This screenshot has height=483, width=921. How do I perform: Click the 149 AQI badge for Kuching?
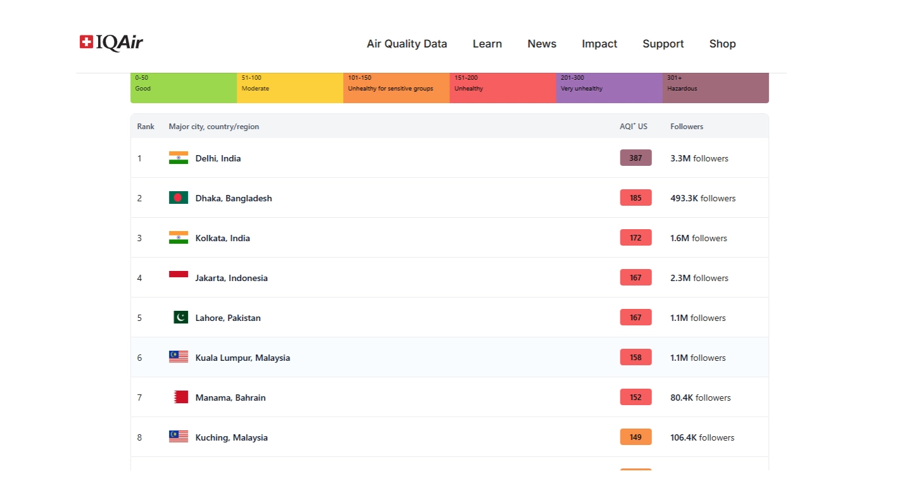[x=636, y=437]
